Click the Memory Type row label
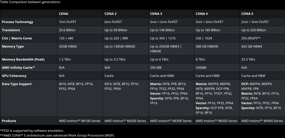The width and height of the screenshot is (285, 138). pos(13,46)
